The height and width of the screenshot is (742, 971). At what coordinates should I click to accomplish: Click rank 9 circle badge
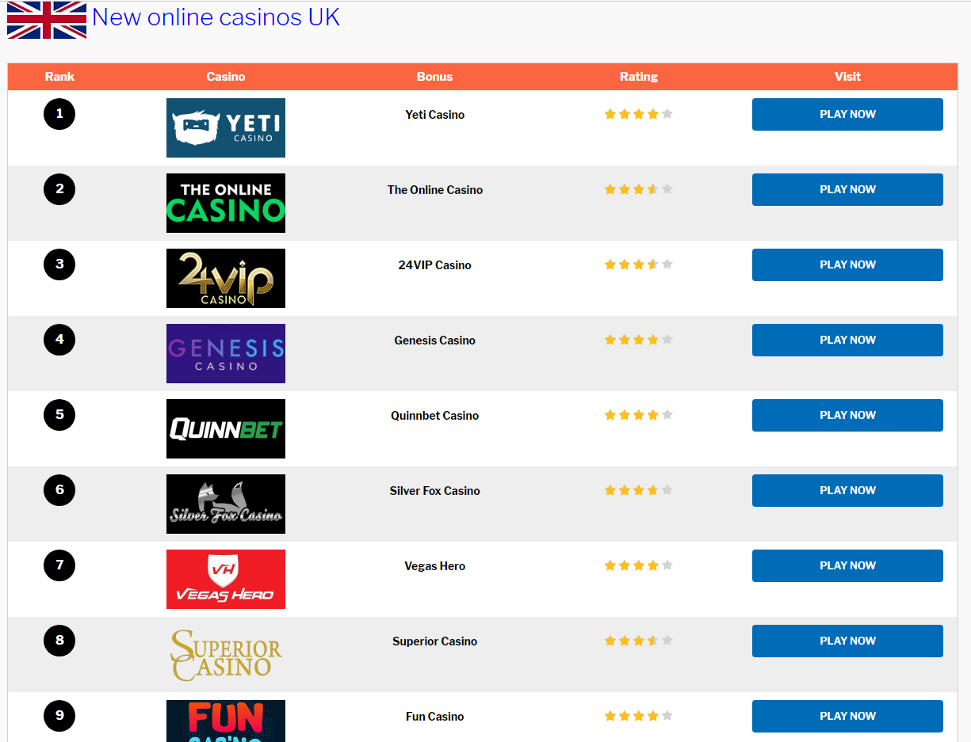coord(59,716)
